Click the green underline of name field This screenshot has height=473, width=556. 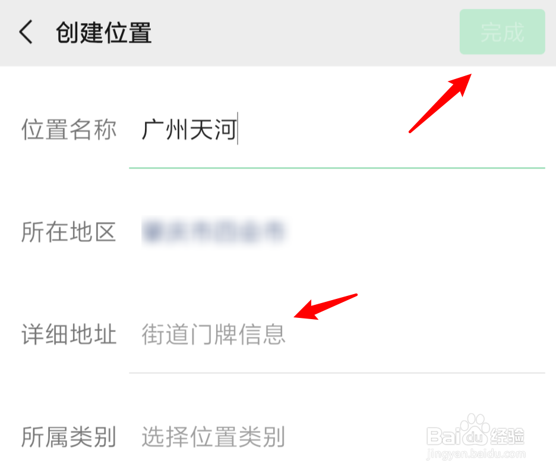[x=337, y=168]
